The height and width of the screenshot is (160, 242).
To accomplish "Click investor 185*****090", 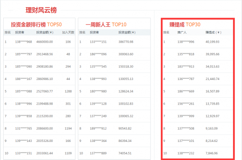I will (x=23, y=67).
